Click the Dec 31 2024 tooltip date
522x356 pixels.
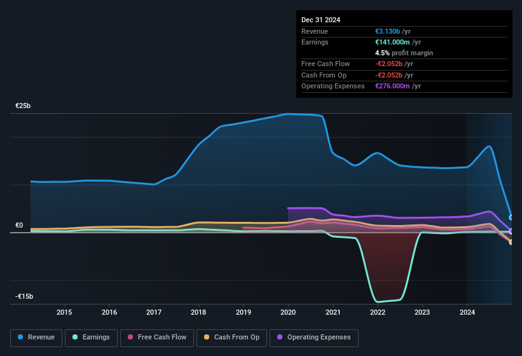tap(320, 20)
